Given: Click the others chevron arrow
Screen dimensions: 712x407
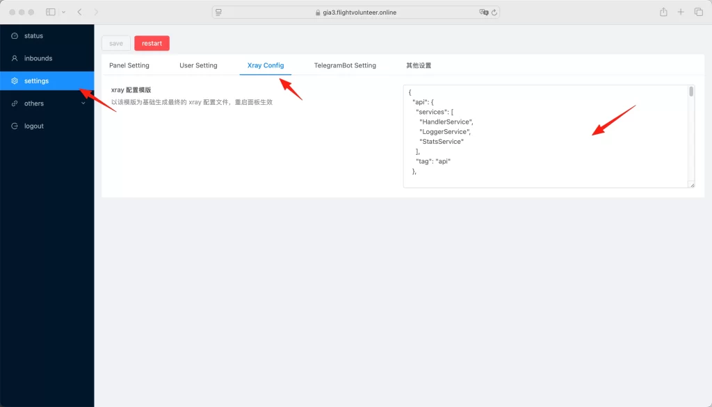Looking at the screenshot, I should (83, 103).
